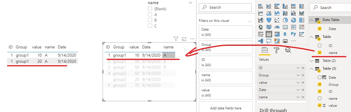Viewport: 351px width, 112px height.
Task: Select the key influencers visual
Action: coord(302,34)
